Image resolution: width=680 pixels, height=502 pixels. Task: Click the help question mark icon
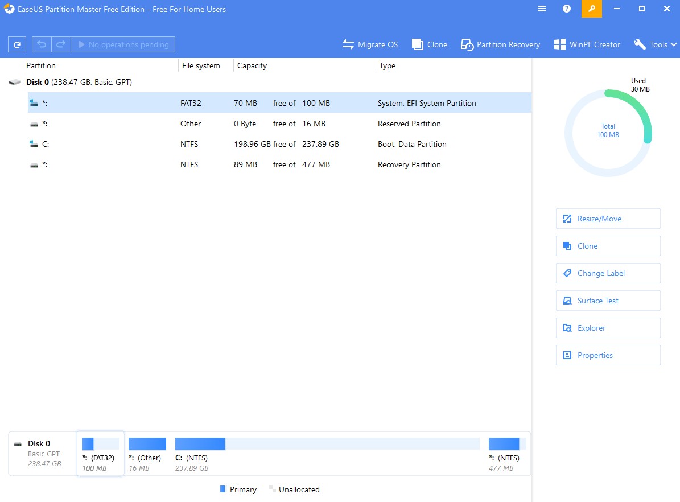[566, 9]
